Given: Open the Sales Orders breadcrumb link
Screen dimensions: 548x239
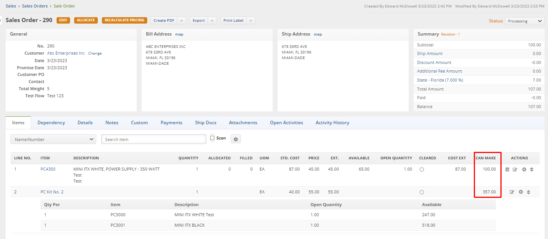Looking at the screenshot, I should coord(35,6).
